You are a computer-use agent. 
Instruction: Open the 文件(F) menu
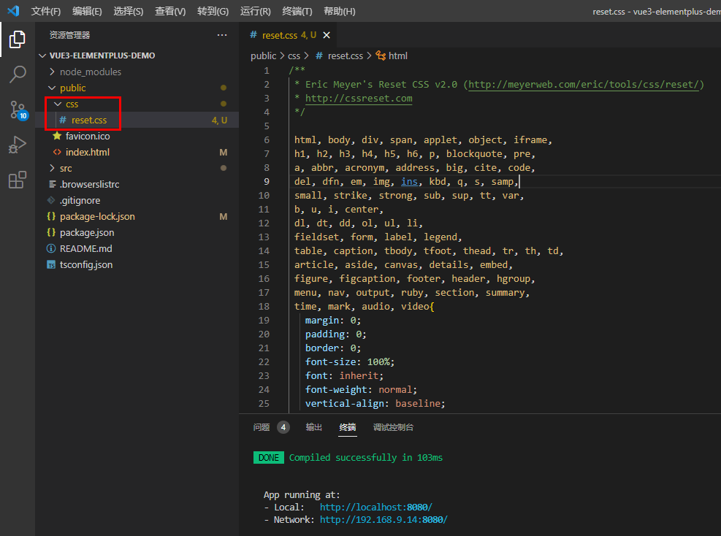tap(46, 11)
